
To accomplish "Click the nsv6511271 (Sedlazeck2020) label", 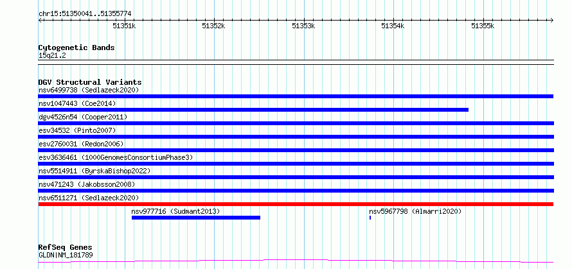I will pyautogui.click(x=89, y=198).
